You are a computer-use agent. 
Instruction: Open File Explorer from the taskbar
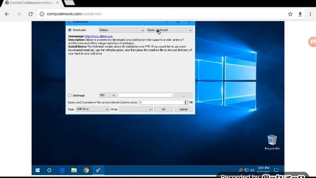click(x=74, y=170)
